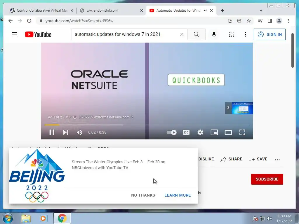Launch Windows Media Player from the taskbar
Screen dimensions: 299x224
[x=44, y=218]
